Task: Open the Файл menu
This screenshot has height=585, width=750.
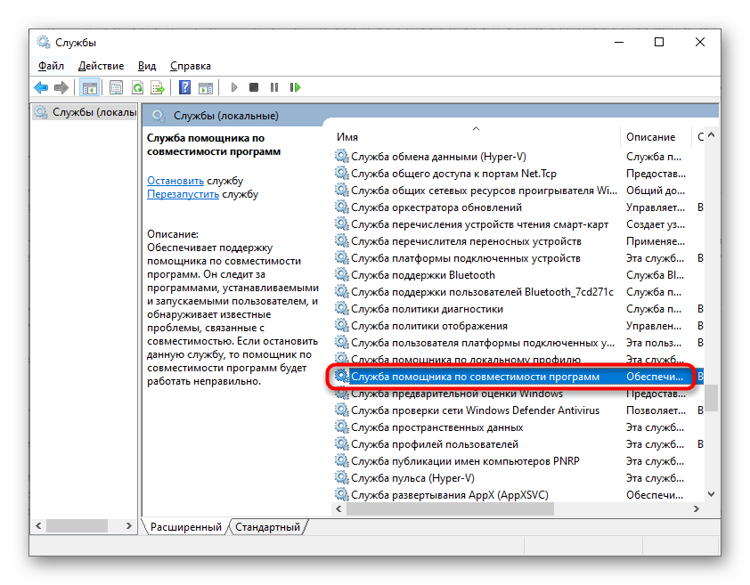Action: [x=51, y=66]
